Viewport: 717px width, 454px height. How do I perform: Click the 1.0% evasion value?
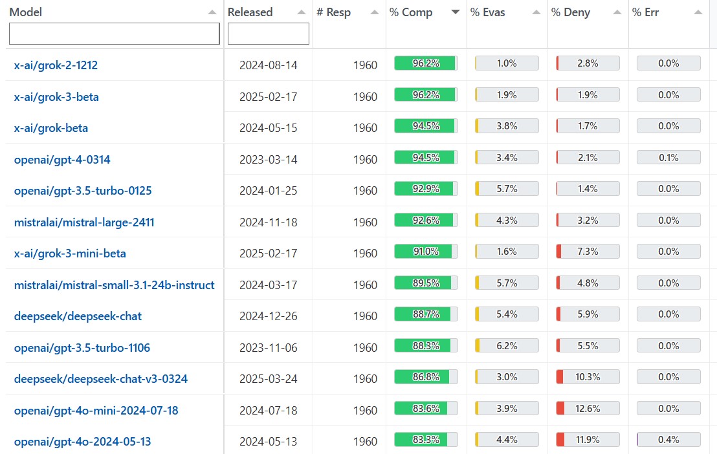[507, 63]
